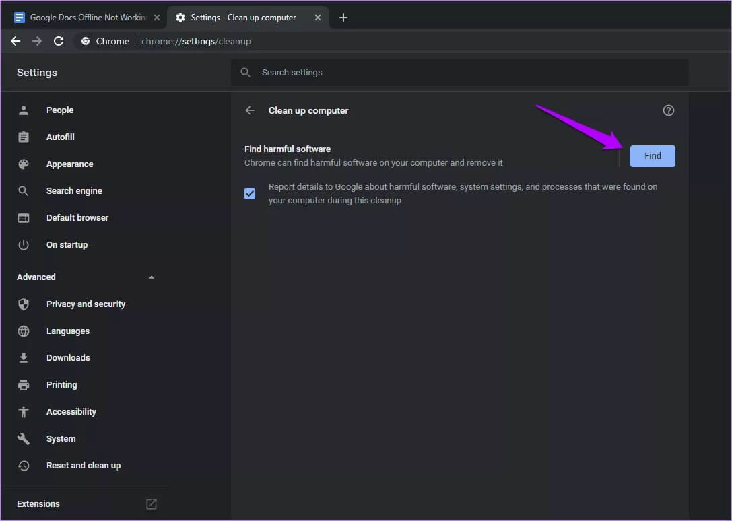
Task: Select the Privacy and security shield icon
Action: [24, 304]
